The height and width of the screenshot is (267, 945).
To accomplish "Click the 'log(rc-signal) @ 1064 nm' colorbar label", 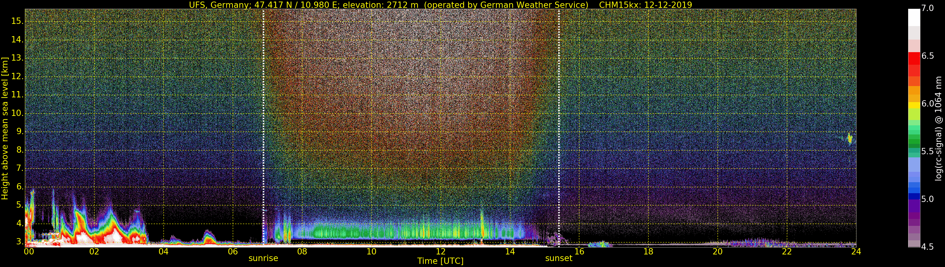I will (938, 128).
